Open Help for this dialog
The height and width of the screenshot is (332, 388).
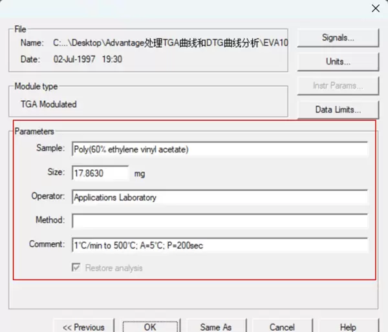(348, 327)
